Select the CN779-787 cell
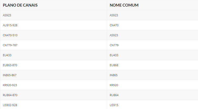Image resolution: width=198 pixels, height=109 pixels. [10, 45]
